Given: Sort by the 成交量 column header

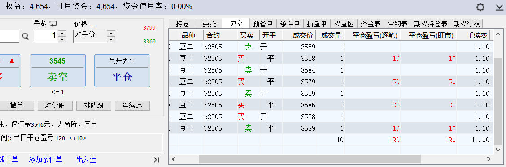Looking at the screenshot, I should [330, 35].
